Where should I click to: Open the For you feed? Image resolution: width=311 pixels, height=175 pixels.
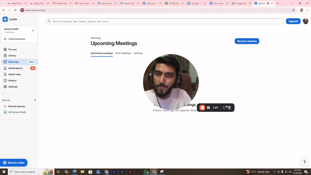point(12,49)
